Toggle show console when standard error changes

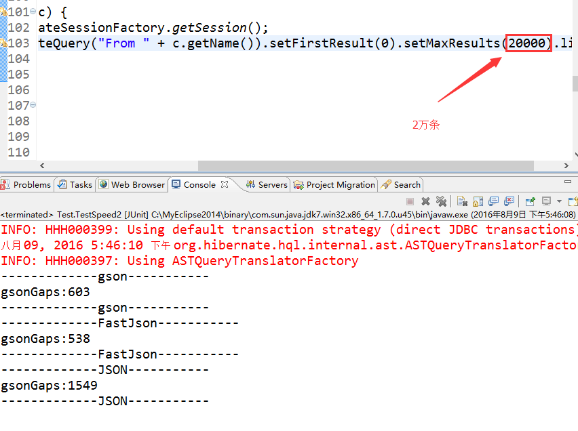point(509,201)
